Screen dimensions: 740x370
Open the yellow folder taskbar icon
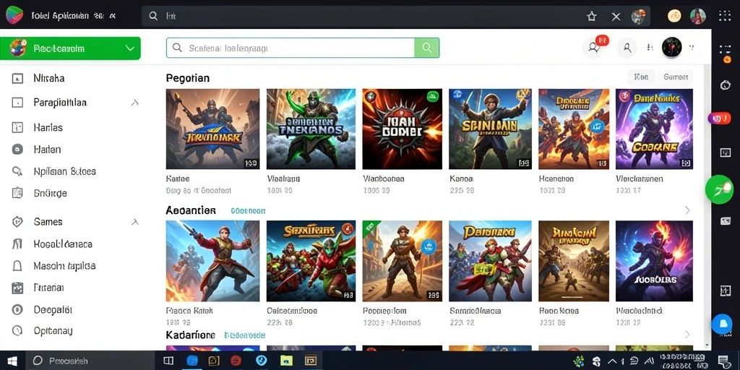click(x=286, y=361)
